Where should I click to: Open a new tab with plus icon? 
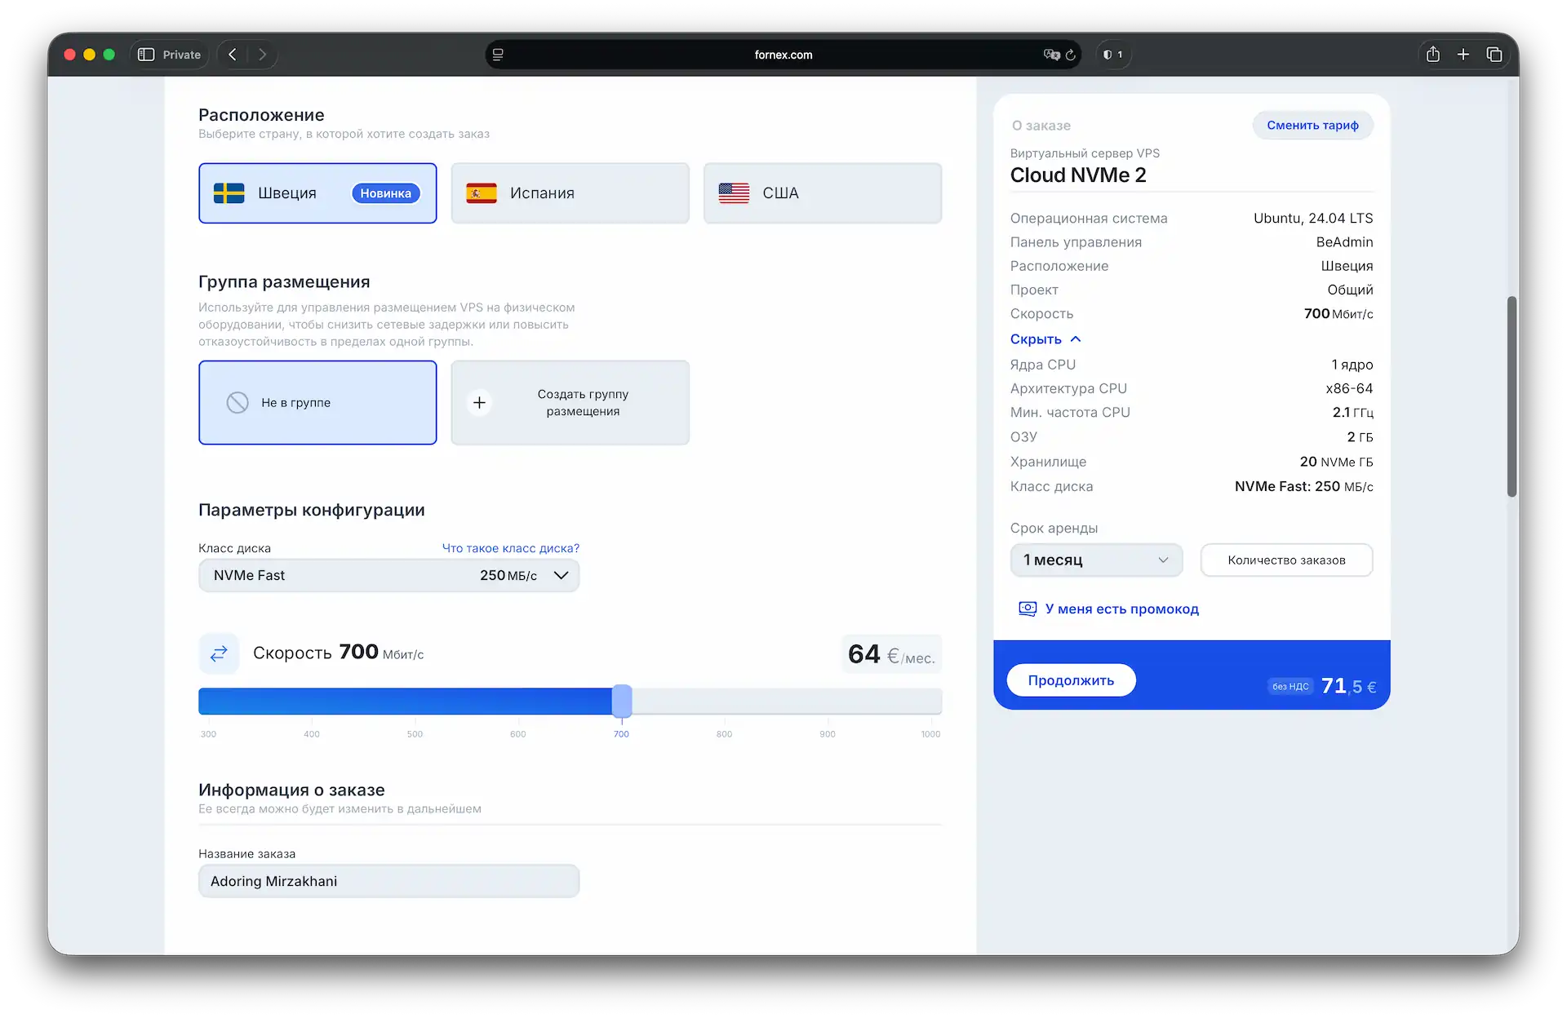click(x=1463, y=55)
